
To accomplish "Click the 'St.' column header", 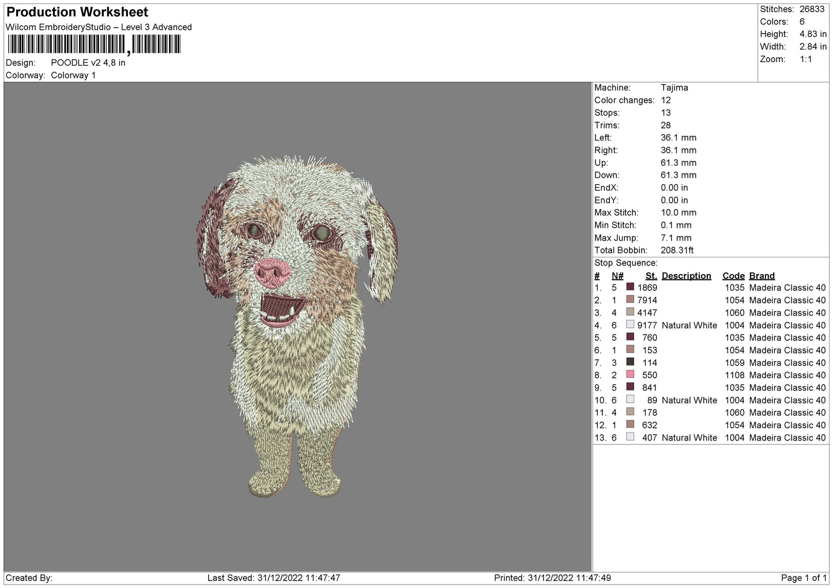I will pos(651,276).
